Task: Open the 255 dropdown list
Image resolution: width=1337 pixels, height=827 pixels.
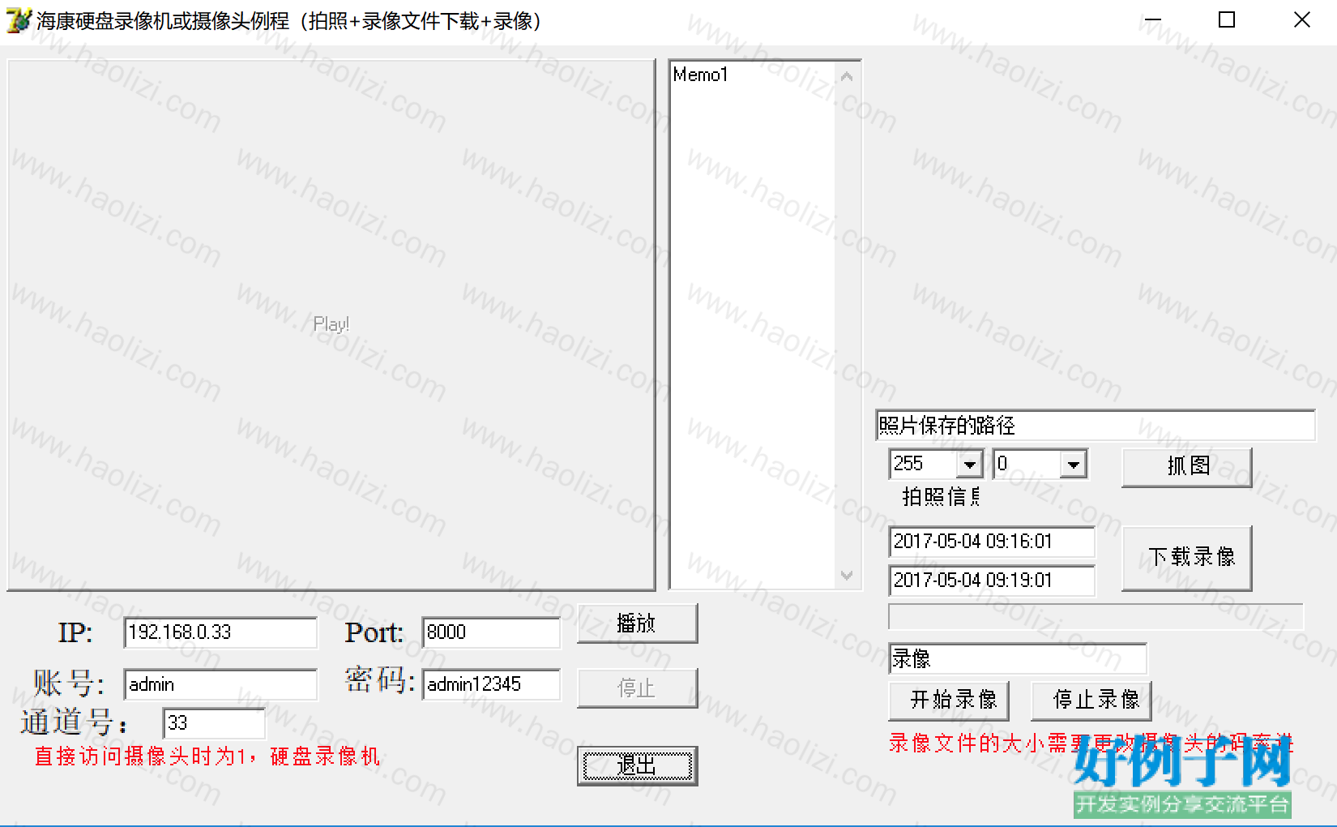Action: point(969,465)
